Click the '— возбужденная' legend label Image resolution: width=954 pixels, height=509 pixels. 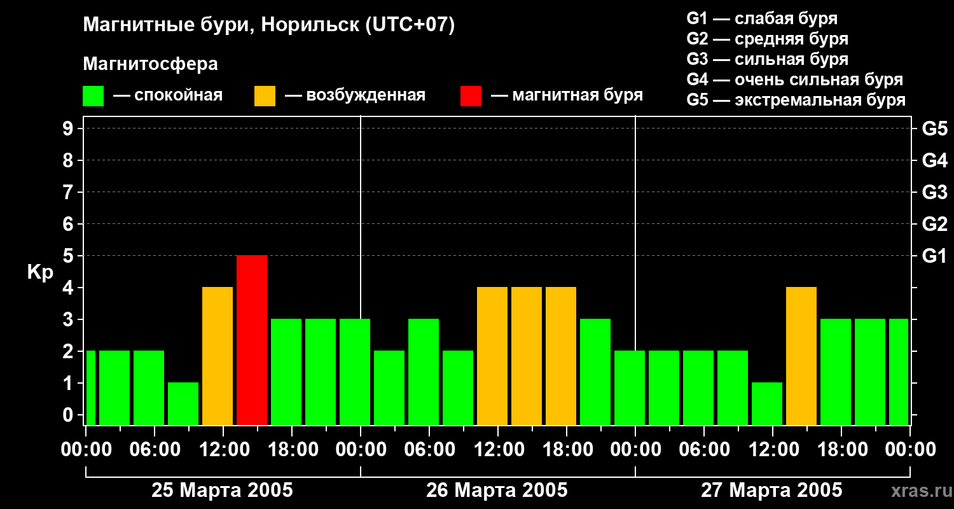(355, 95)
